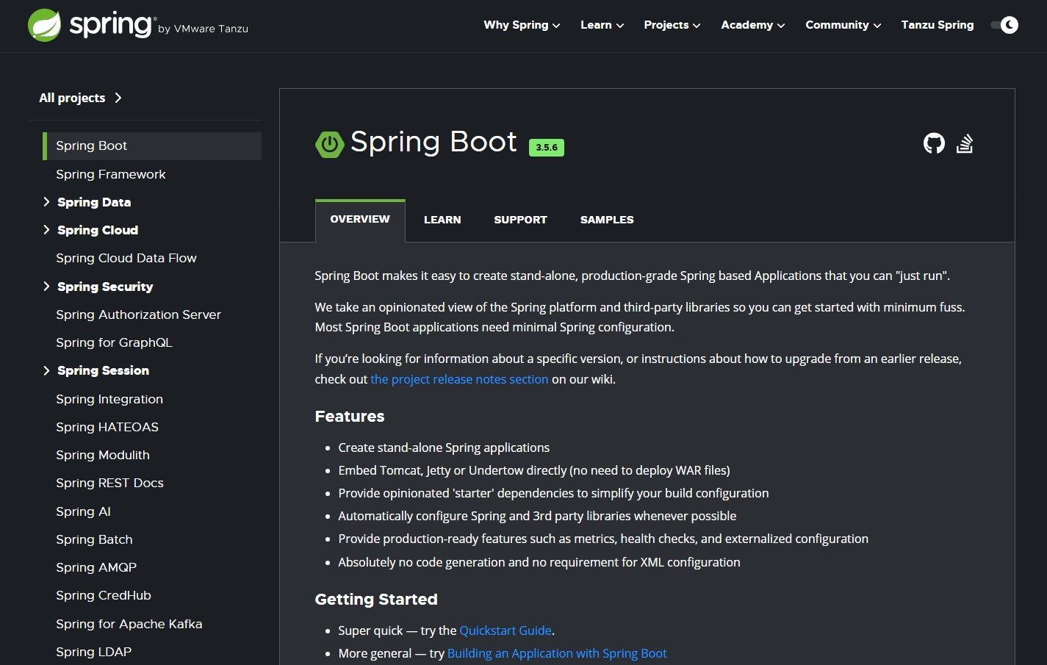
Task: Open the Why Spring dropdown menu
Action: coord(522,25)
